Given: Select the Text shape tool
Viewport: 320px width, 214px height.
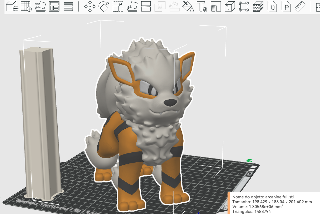Looking at the screenshot, I should click(202, 6).
